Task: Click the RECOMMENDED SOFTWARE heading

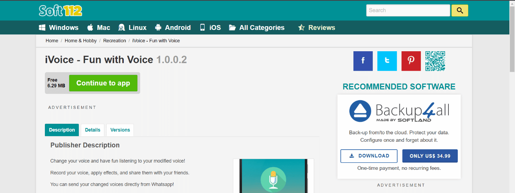Action: point(399,87)
